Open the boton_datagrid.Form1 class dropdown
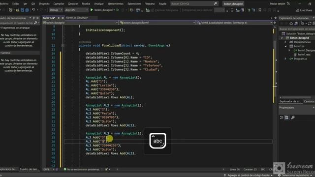The image size is (315, 177). pyautogui.click(x=157, y=23)
